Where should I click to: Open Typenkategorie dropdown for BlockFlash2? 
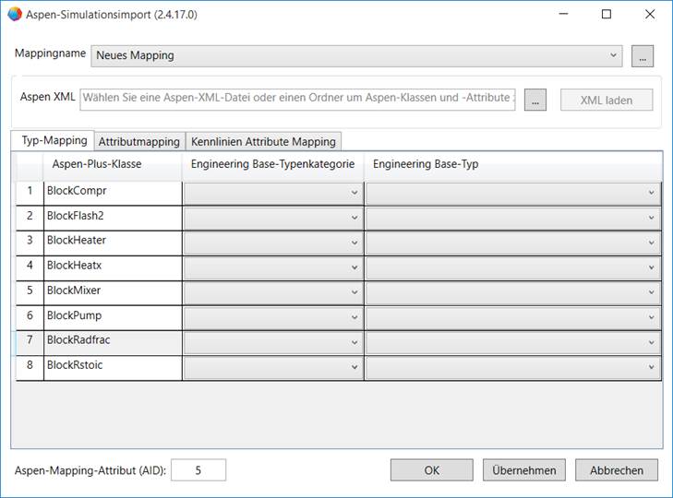(273, 218)
